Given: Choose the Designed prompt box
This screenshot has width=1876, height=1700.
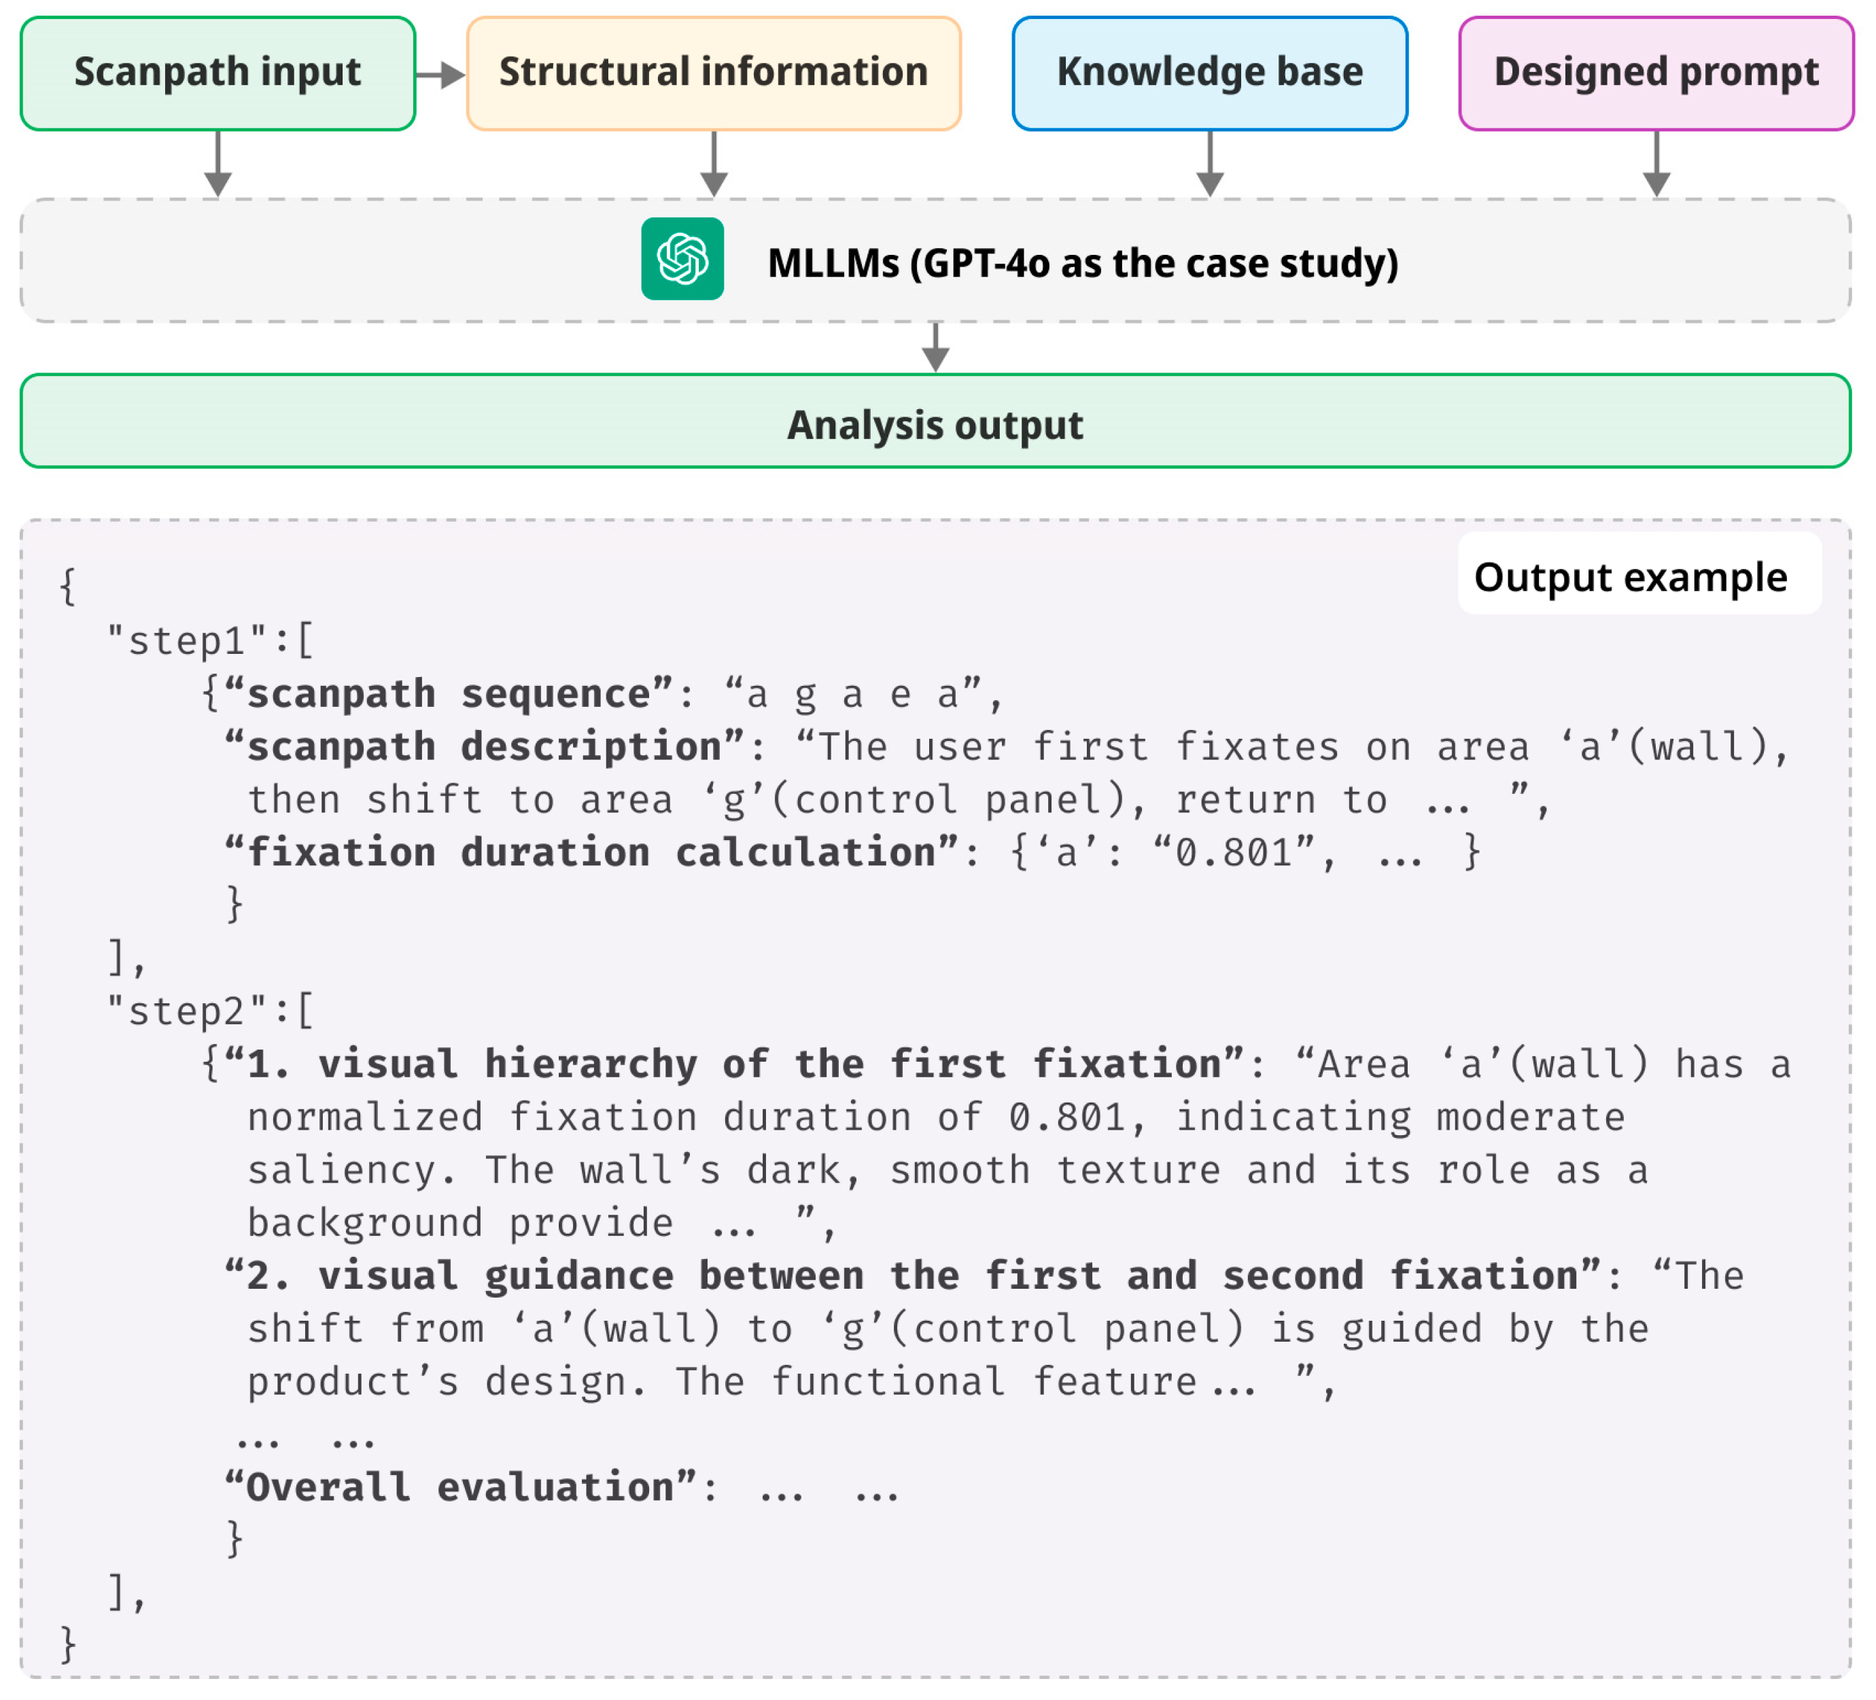Looking at the screenshot, I should coord(1656,73).
